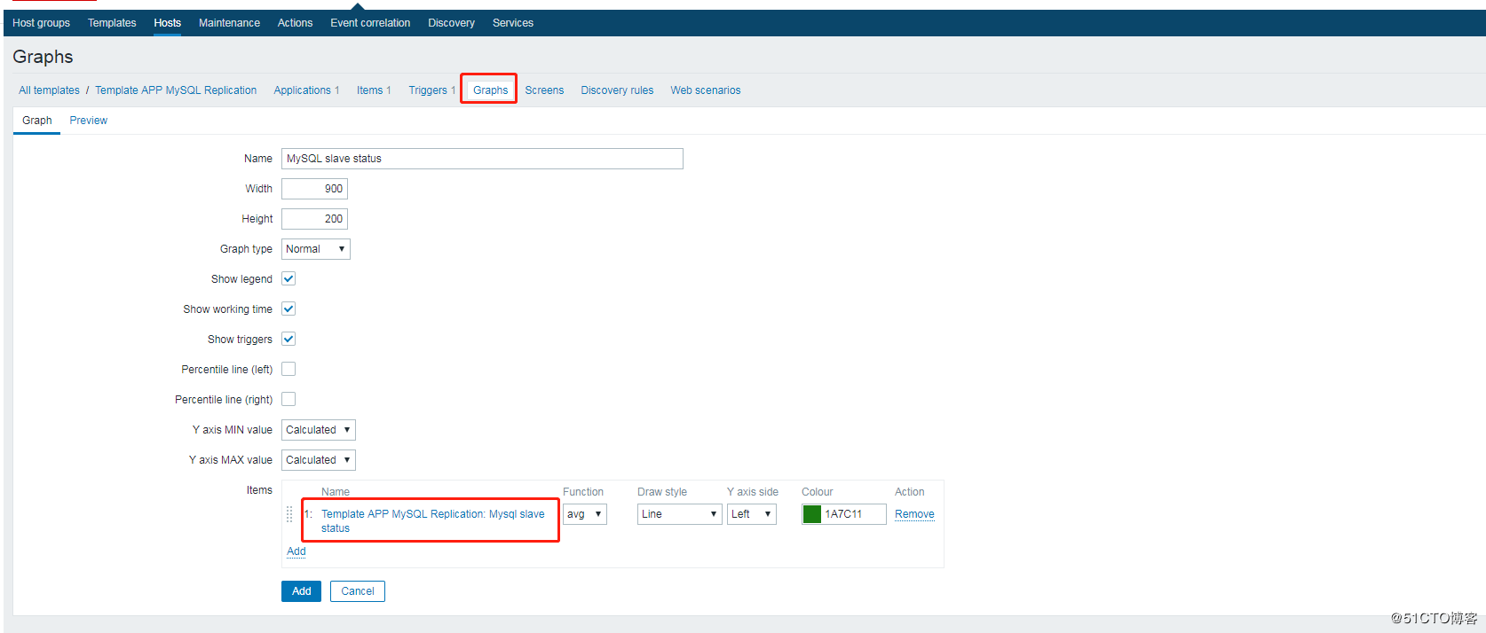Open Event correlation menu item
This screenshot has width=1486, height=633.
pyautogui.click(x=370, y=23)
